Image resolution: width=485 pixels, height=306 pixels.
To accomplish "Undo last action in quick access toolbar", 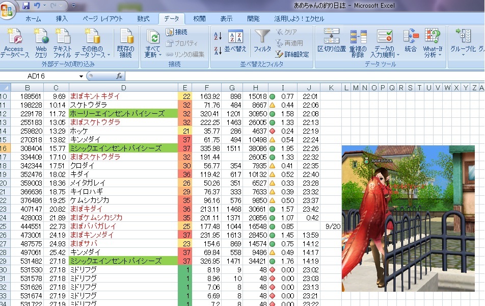I will pyautogui.click(x=37, y=5).
